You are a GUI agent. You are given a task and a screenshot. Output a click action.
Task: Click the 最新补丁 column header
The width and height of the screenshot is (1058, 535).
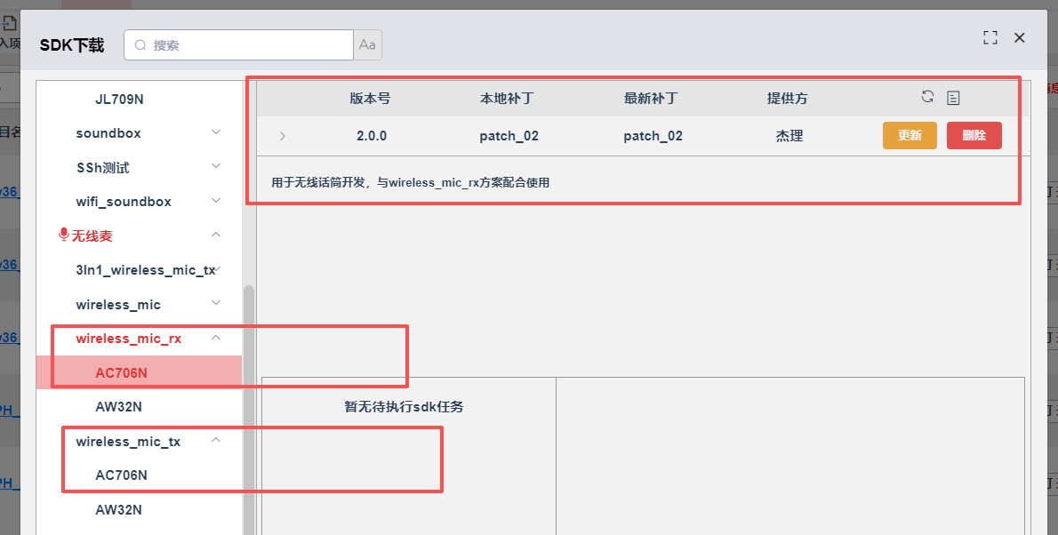pyautogui.click(x=651, y=99)
